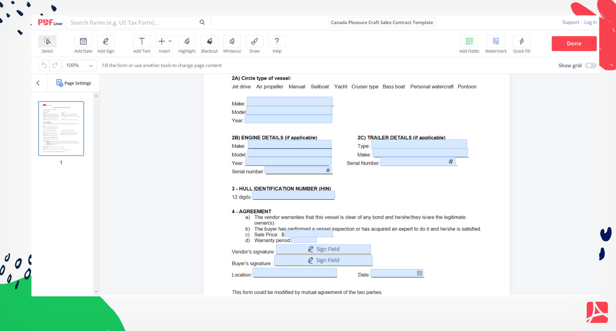
Task: Click the engine Year field
Action: tap(288, 161)
